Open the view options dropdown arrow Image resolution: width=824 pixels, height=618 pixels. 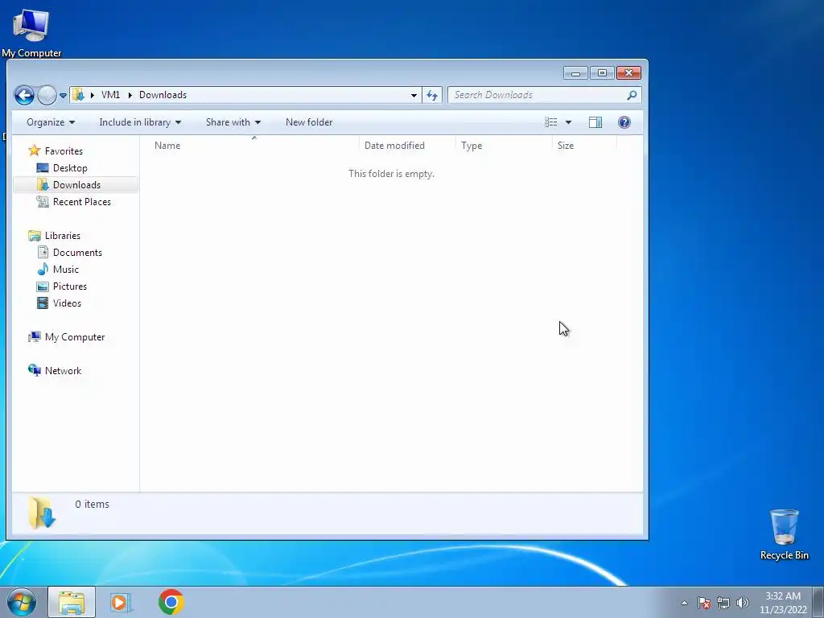[x=568, y=122]
